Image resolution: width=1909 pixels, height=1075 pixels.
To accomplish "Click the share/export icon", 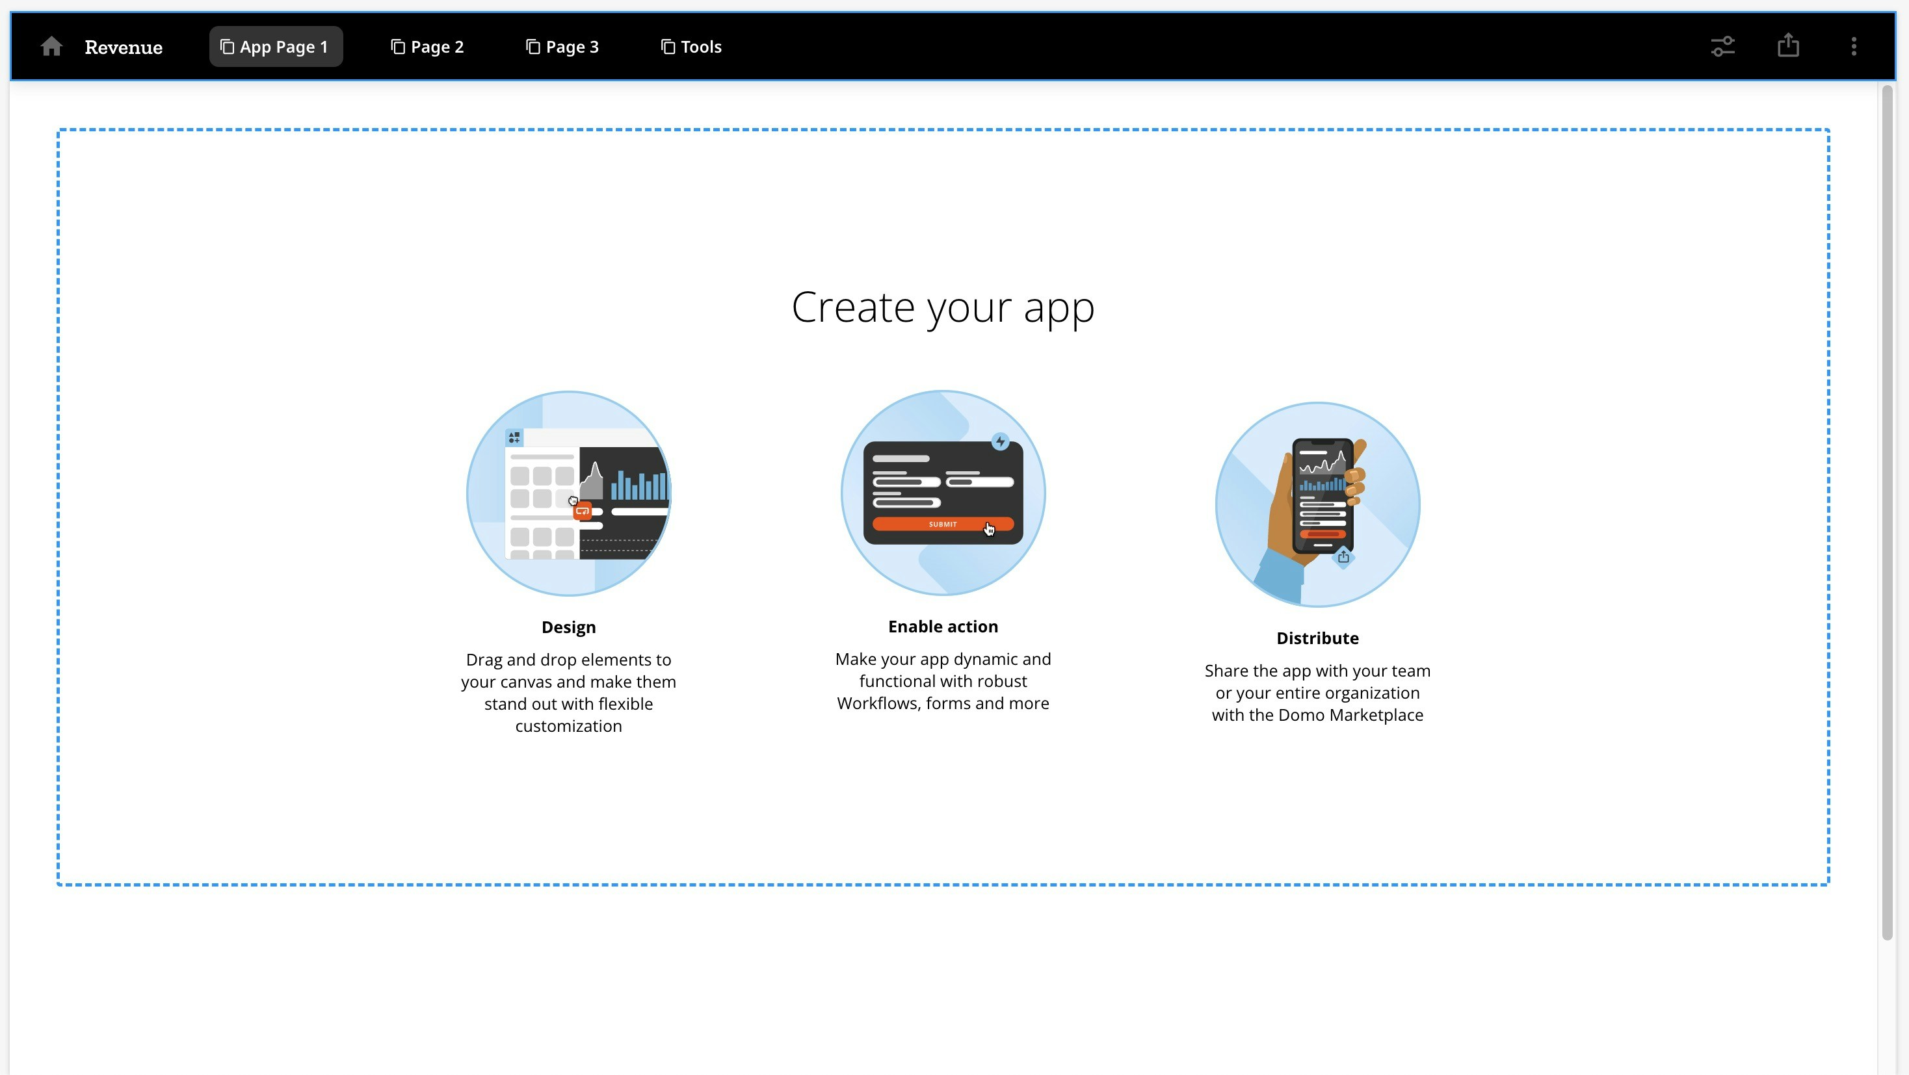I will pyautogui.click(x=1787, y=45).
